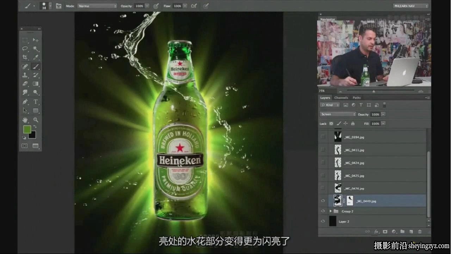Toggle pressure for opacity
Viewport: 451px width, 254px height.
156,6
